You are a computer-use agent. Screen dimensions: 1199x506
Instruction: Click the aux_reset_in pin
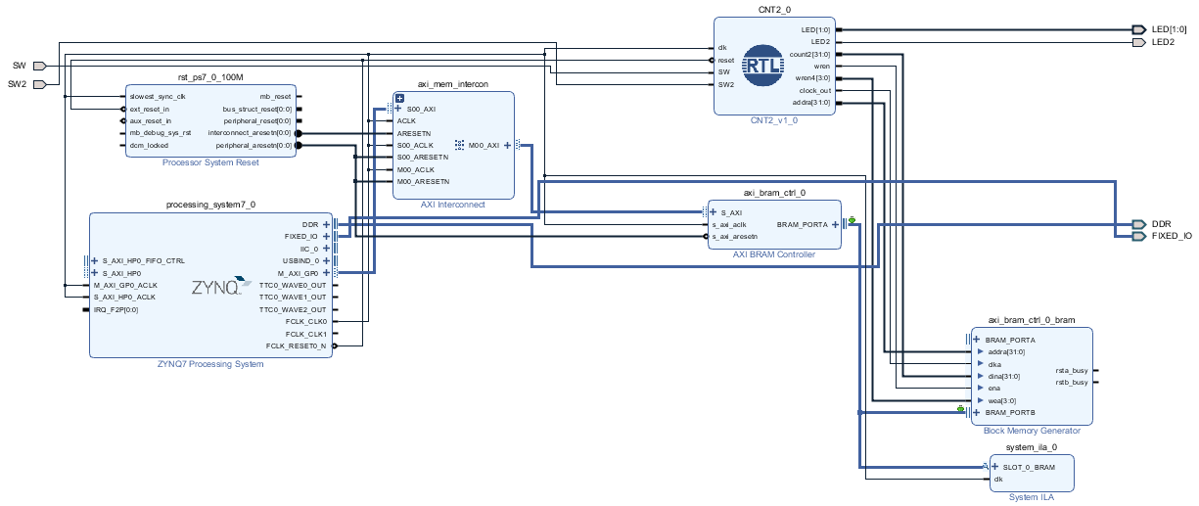[151, 120]
